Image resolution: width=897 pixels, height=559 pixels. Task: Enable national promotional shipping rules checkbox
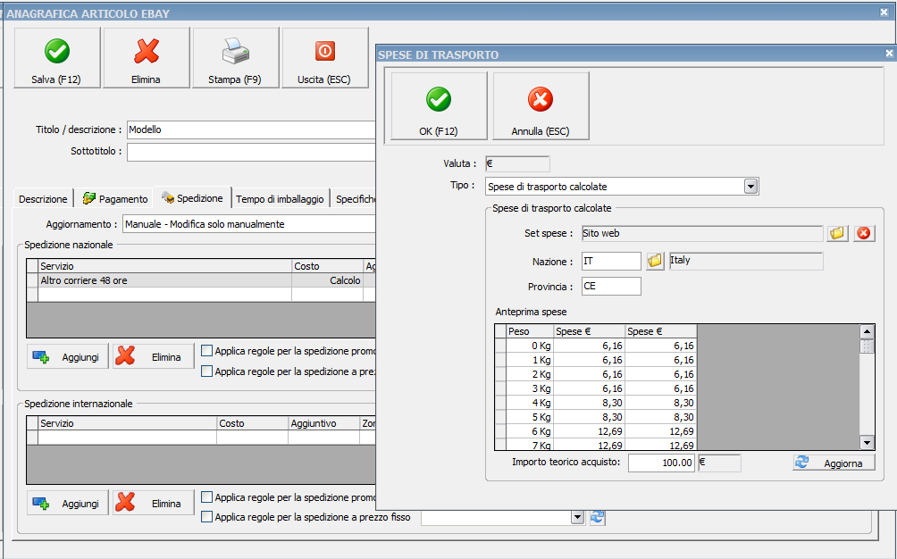coord(207,351)
